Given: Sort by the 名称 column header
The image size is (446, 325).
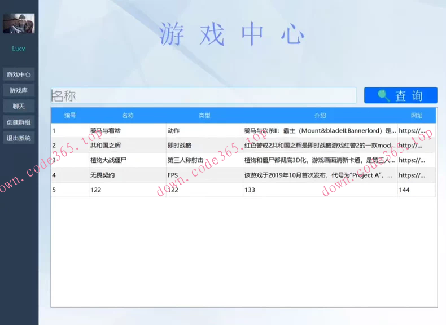Looking at the screenshot, I should [x=128, y=116].
